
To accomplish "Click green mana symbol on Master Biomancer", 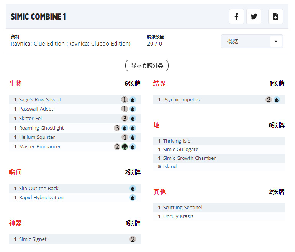I will pos(125,147).
